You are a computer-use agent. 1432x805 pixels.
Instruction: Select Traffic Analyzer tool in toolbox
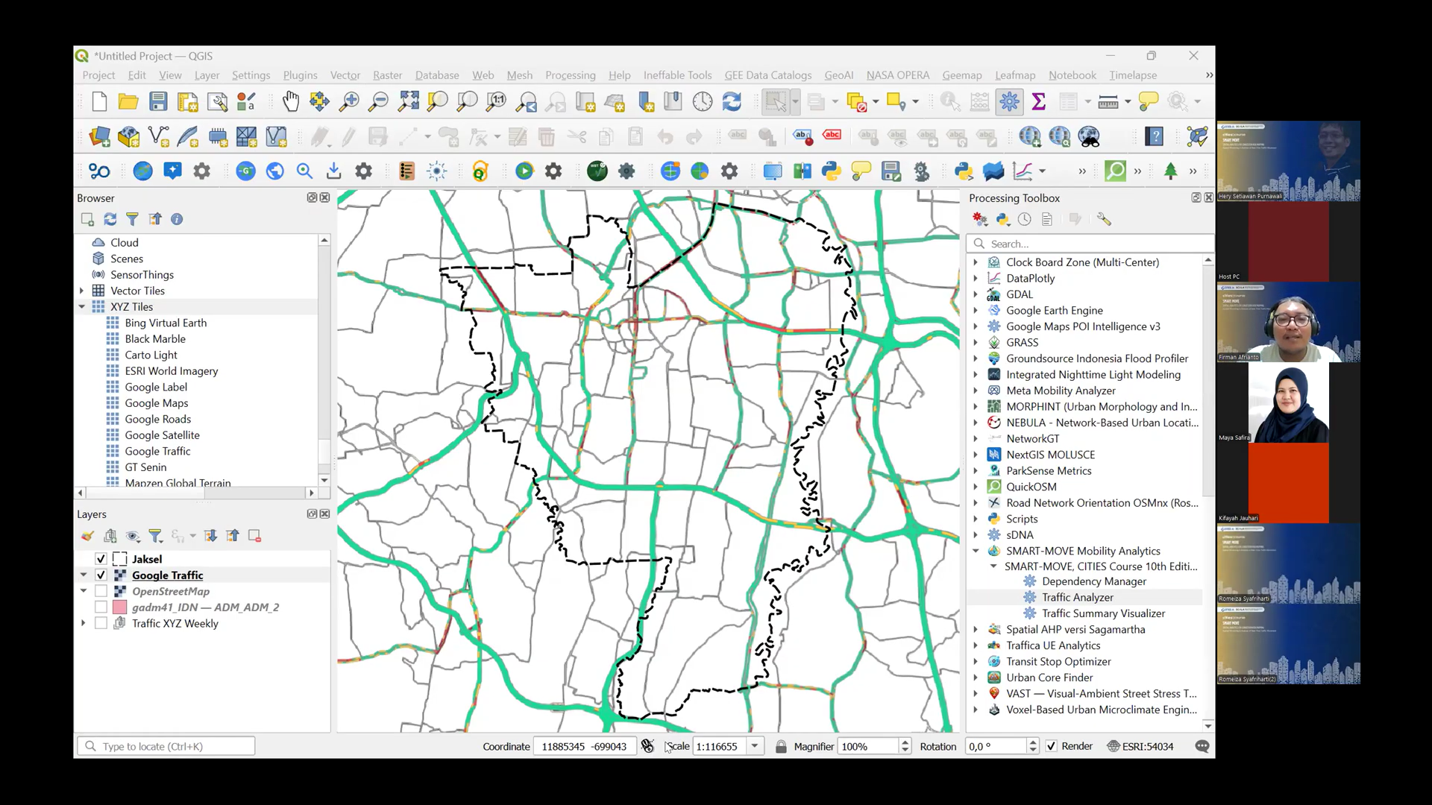click(x=1077, y=597)
